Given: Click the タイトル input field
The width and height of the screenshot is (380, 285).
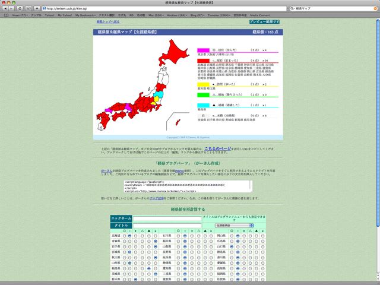Looking at the screenshot, I should coord(167,226).
